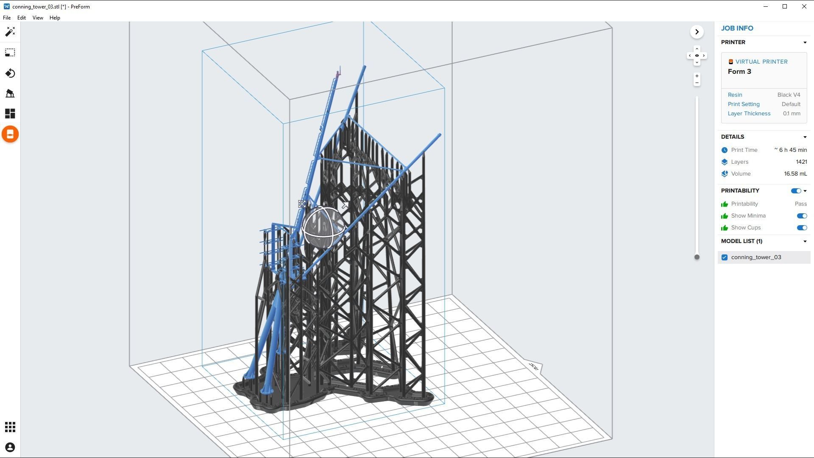Open the Orientation tool

(x=10, y=73)
